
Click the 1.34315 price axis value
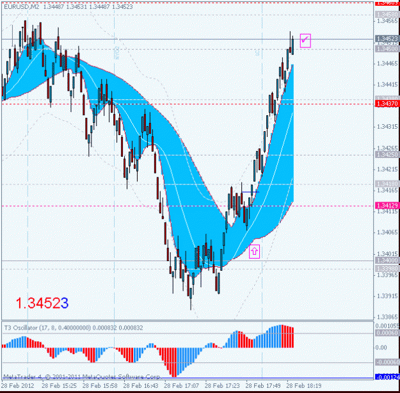tap(387, 127)
